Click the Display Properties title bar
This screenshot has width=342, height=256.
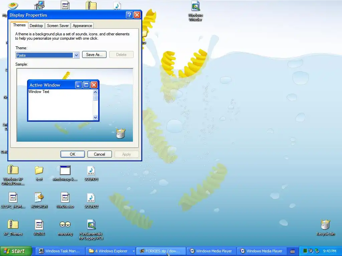click(74, 15)
